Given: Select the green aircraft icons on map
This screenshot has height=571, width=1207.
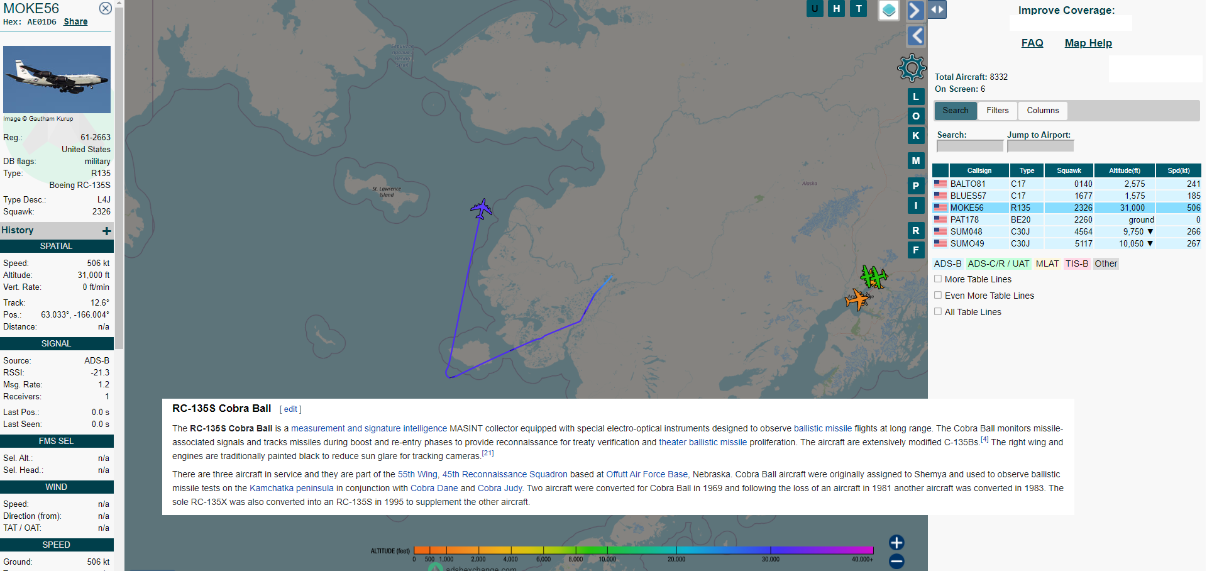Looking at the screenshot, I should (874, 276).
